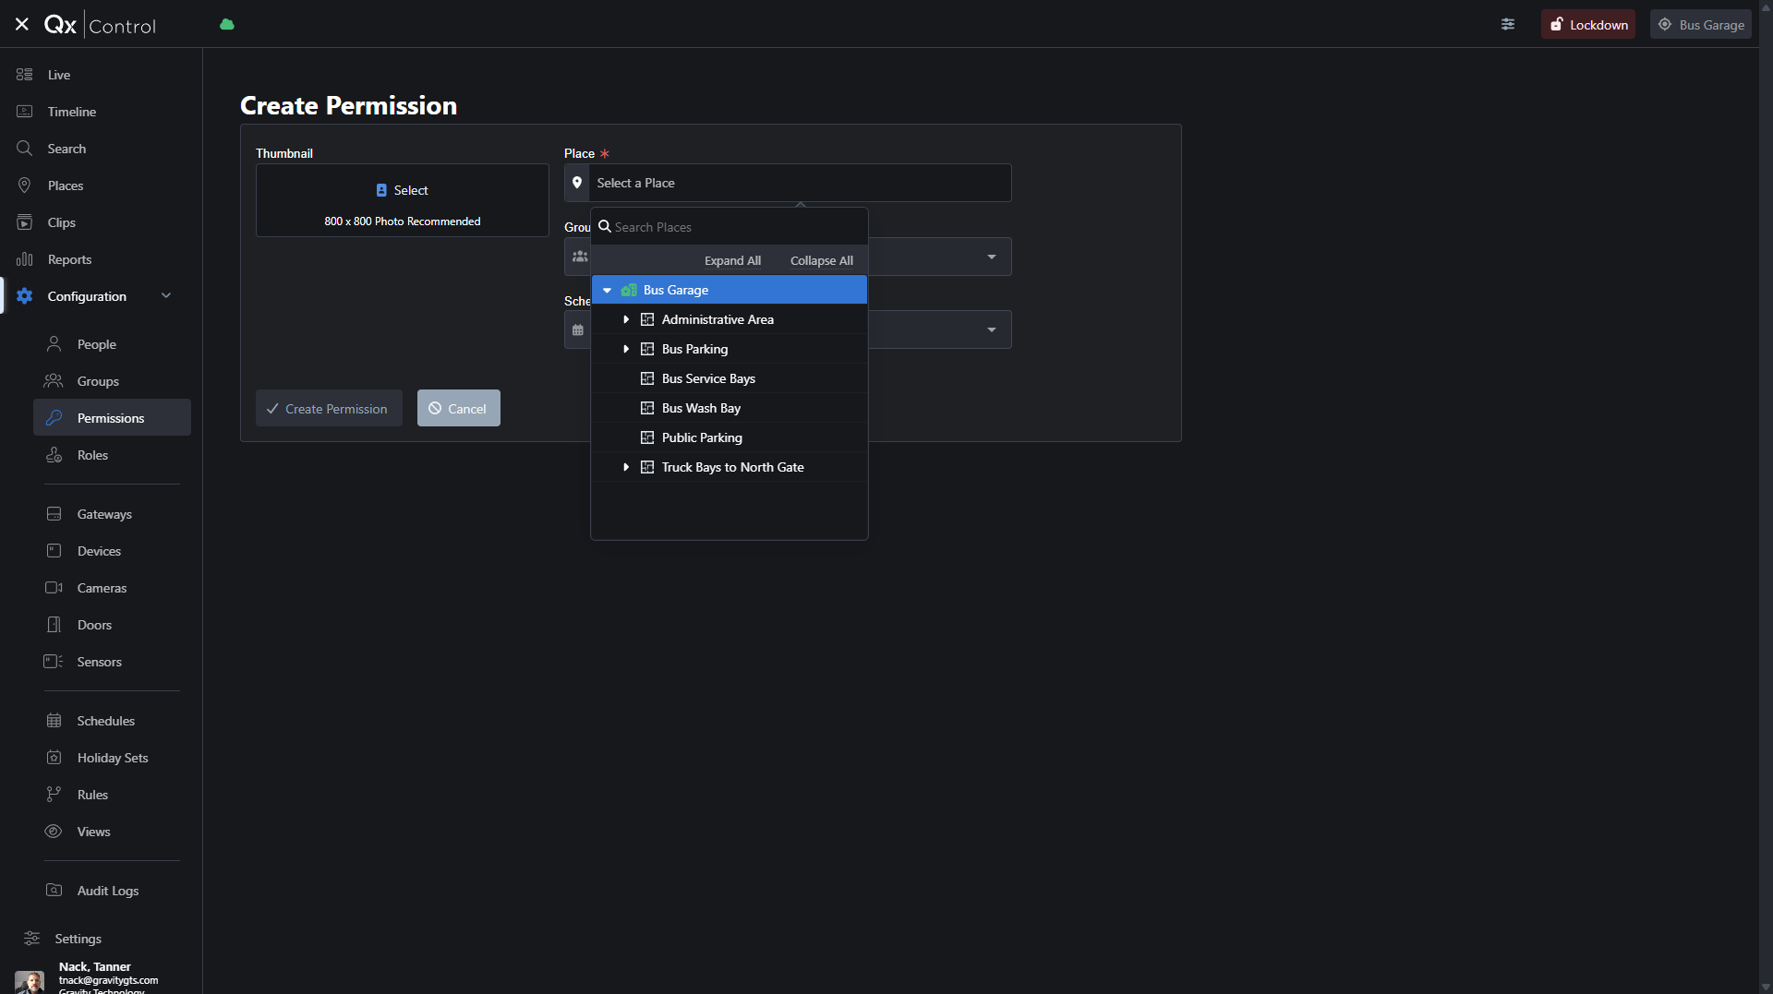Image resolution: width=1773 pixels, height=994 pixels.
Task: Type in the Search Places field
Action: click(x=735, y=227)
